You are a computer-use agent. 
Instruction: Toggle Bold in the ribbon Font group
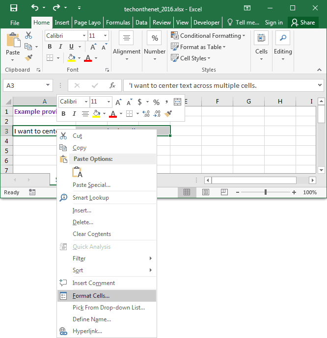50,47
